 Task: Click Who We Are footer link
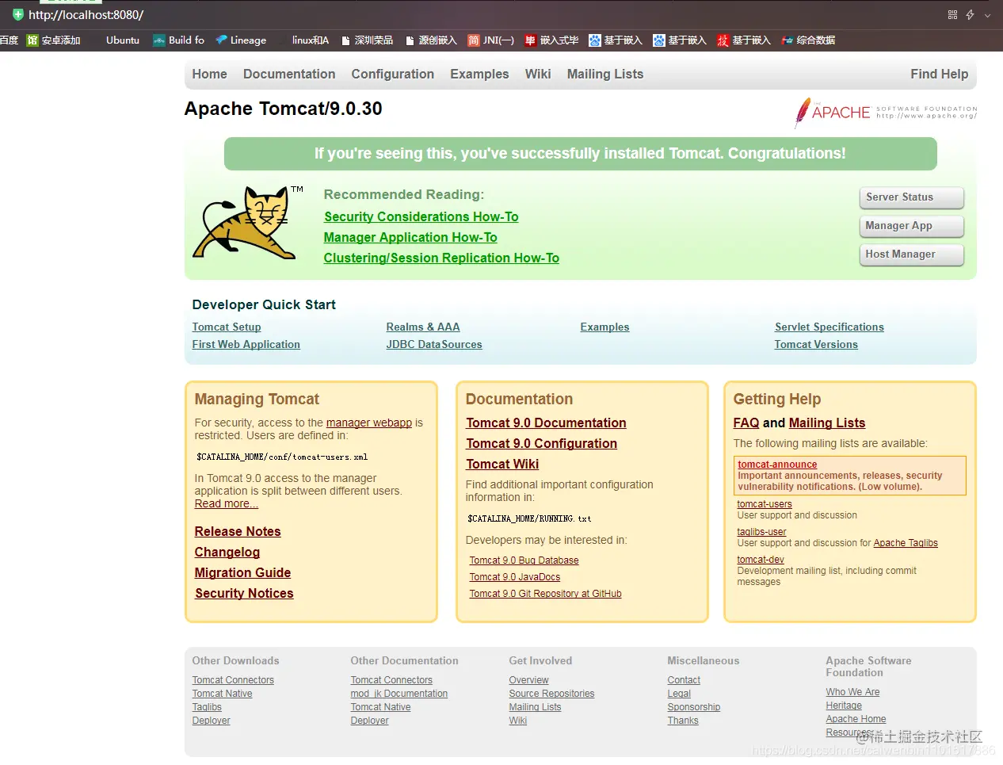(852, 692)
